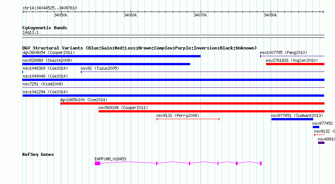Click the nsv977451 (Sudmant2013) label
The height and width of the screenshot is (184, 335).
click(297, 115)
